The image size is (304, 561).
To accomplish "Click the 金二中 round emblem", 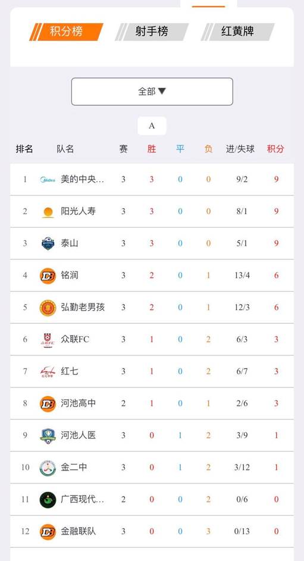I will (48, 467).
